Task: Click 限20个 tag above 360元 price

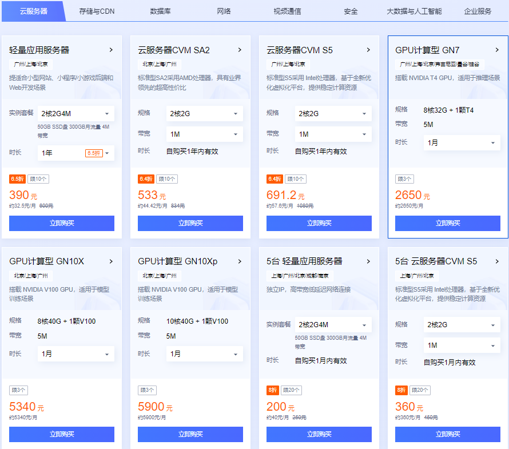Action: (x=420, y=390)
